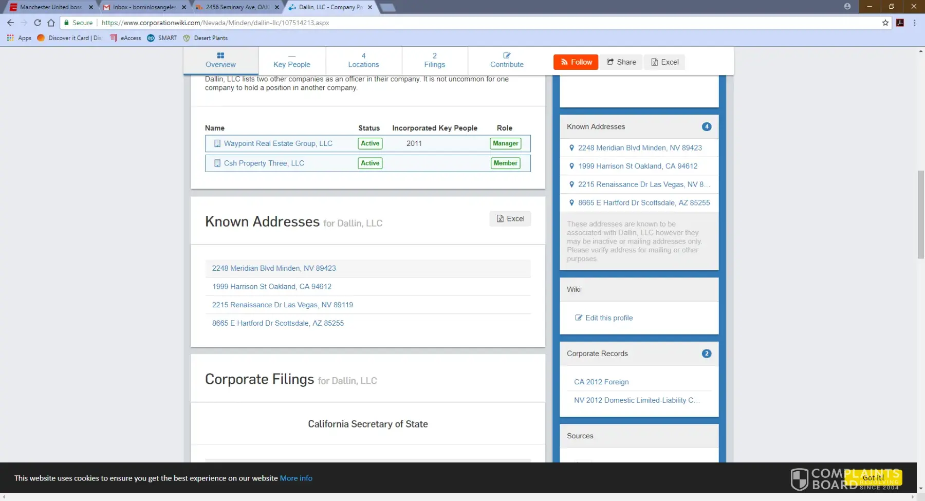Reload the page with refresh icon
This screenshot has width=925, height=501.
click(x=38, y=23)
